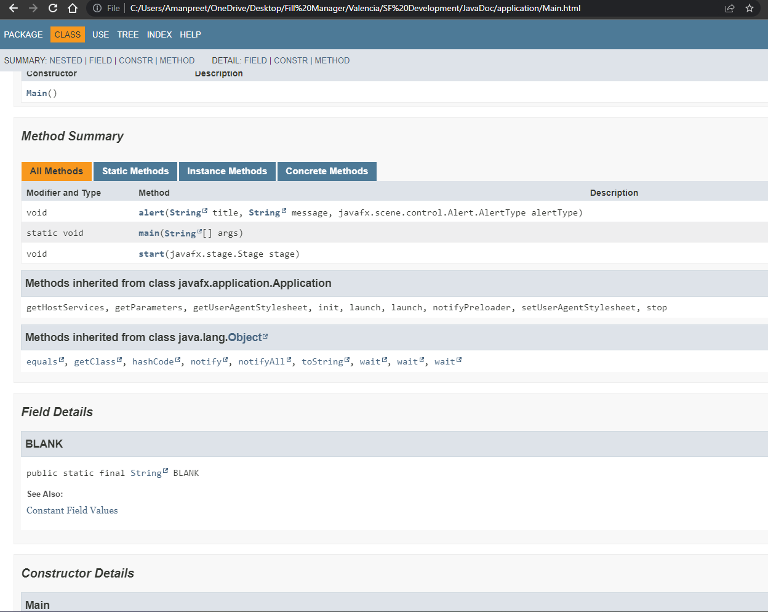Switch to the Static Methods tab

(x=135, y=171)
